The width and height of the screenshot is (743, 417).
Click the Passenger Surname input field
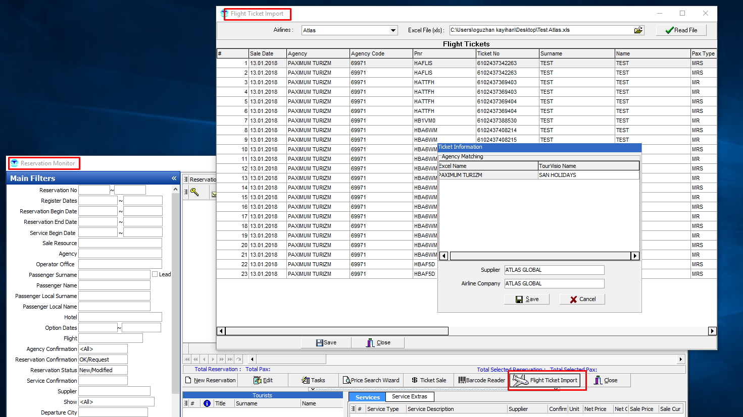coord(114,275)
